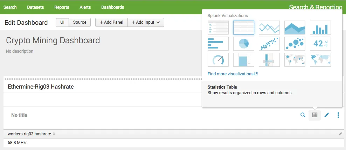
Task: Go to the Reports nav tab
Action: click(x=62, y=7)
